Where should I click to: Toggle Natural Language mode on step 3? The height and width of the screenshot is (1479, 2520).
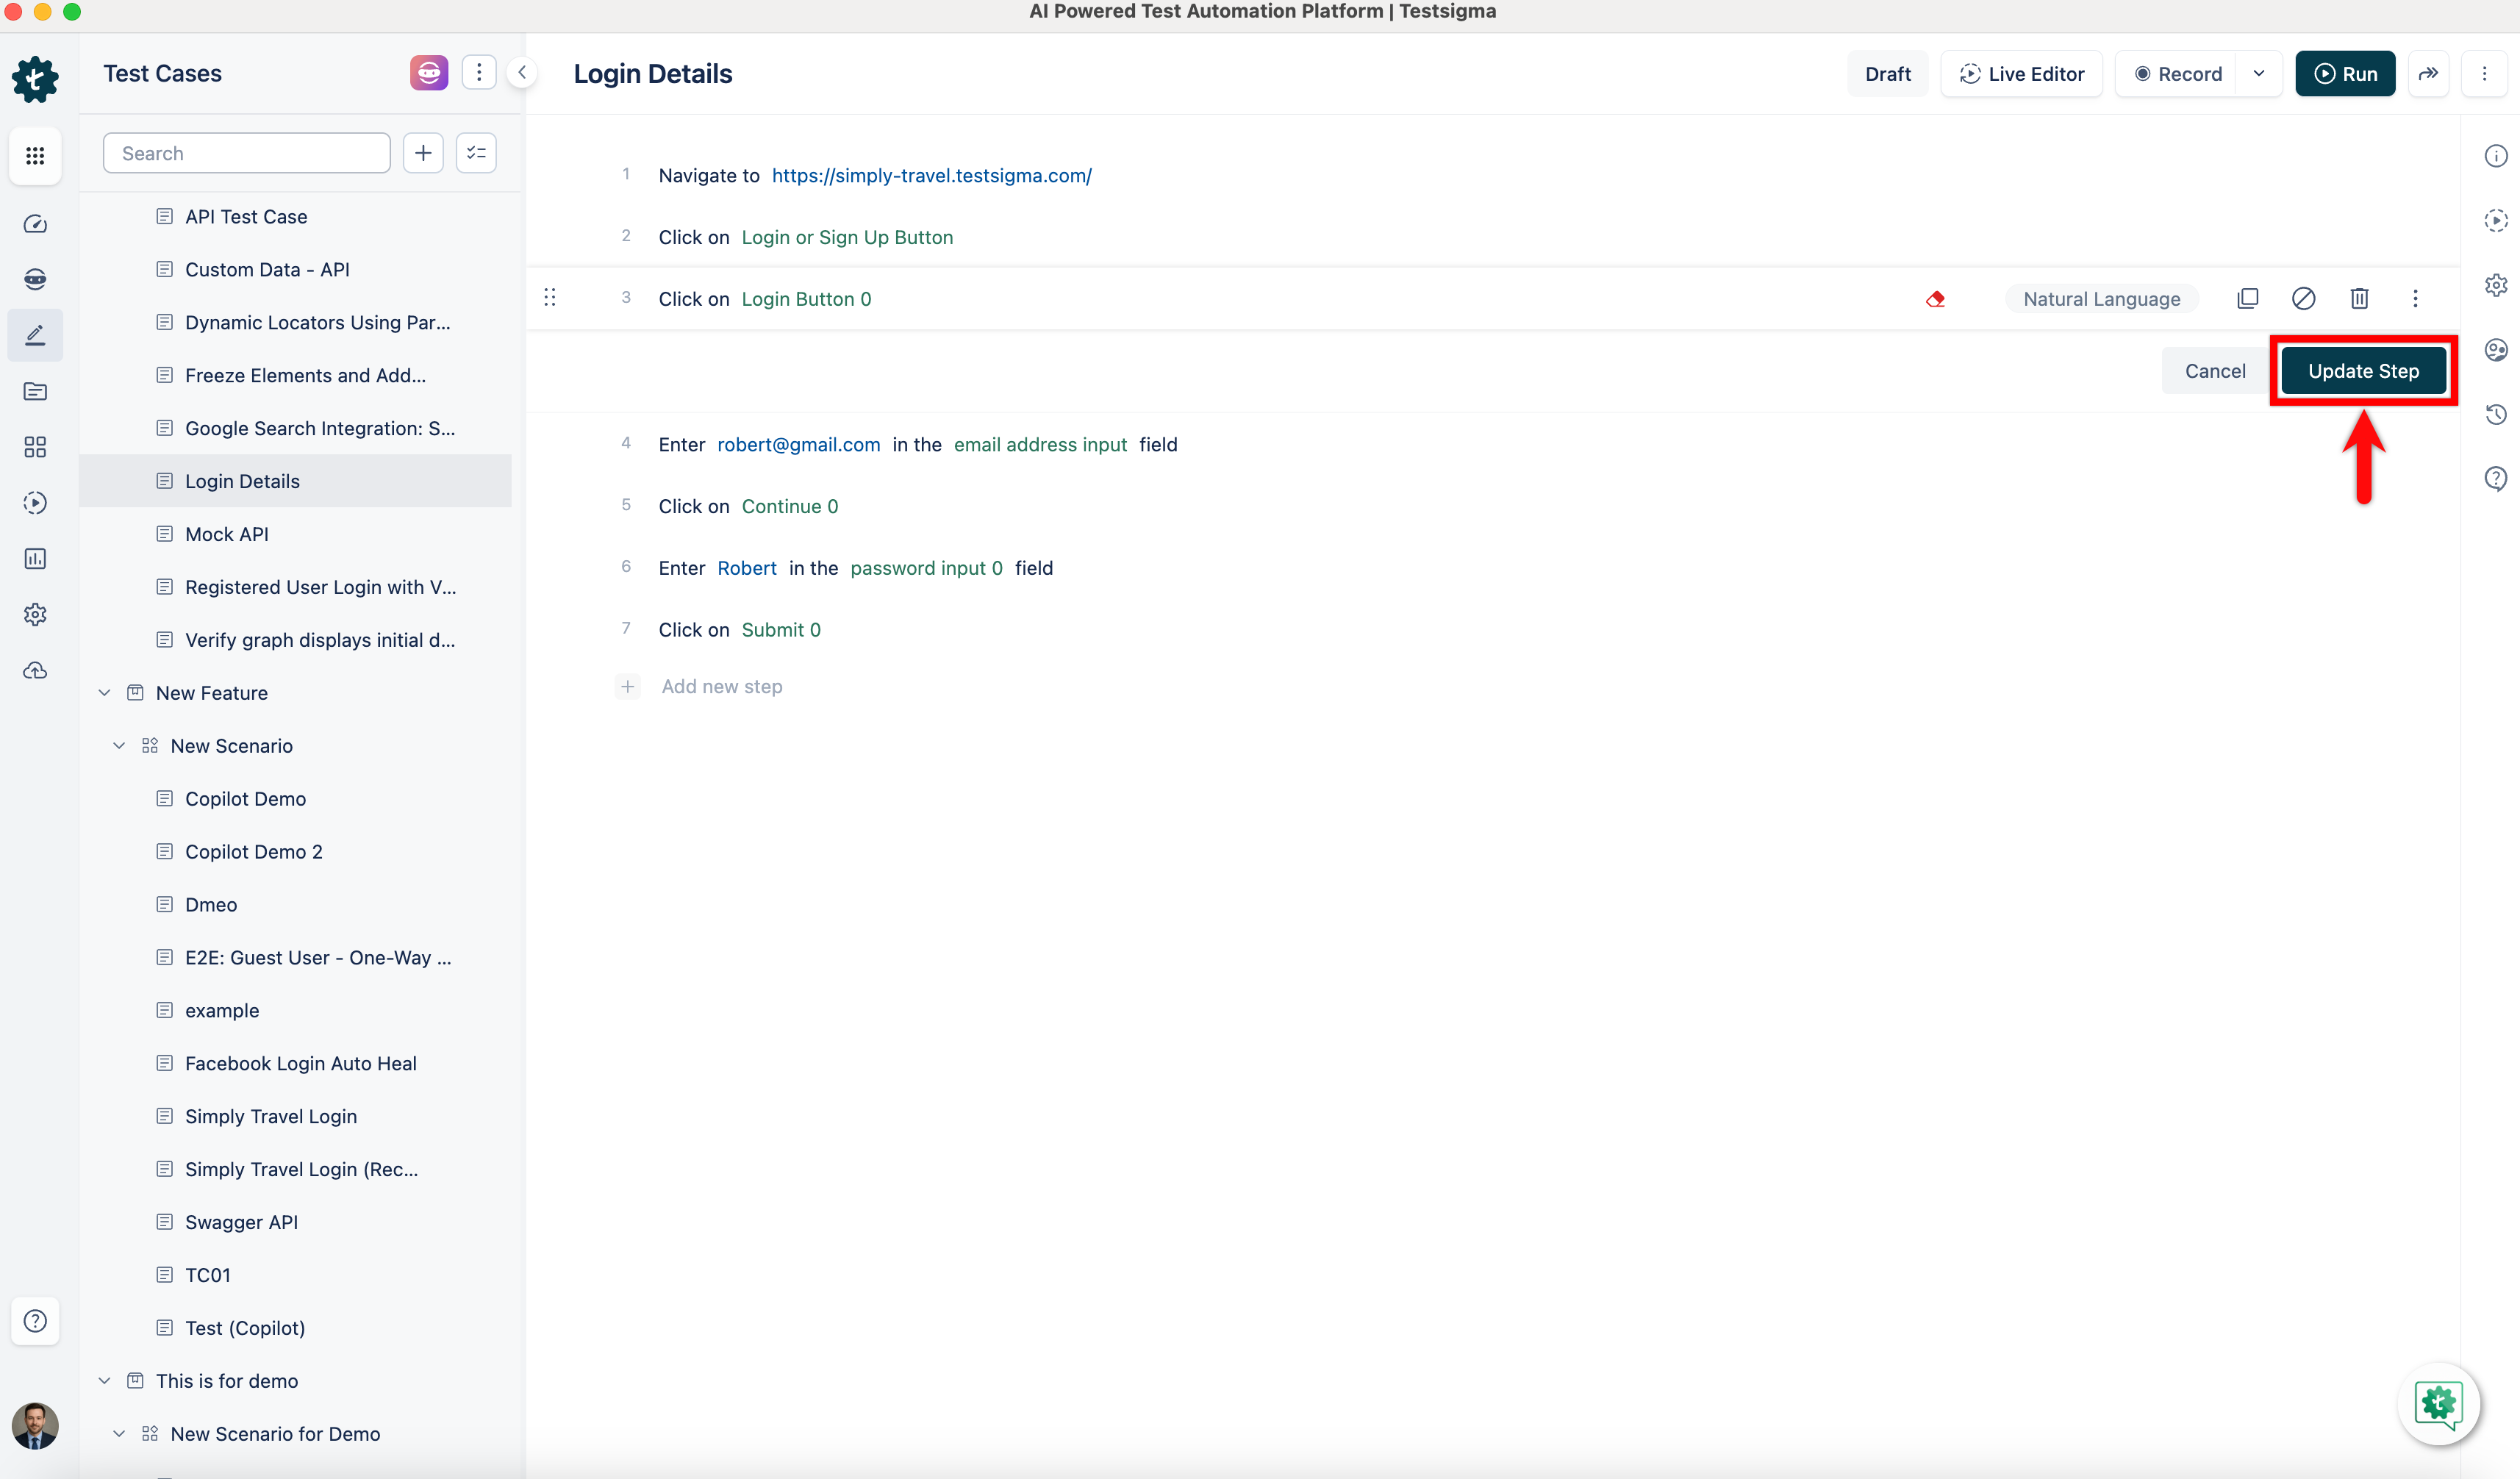2102,298
